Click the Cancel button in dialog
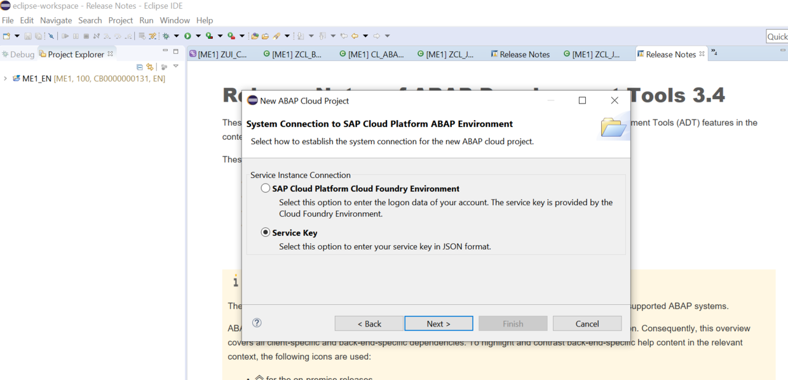This screenshot has height=380, width=788. click(587, 323)
